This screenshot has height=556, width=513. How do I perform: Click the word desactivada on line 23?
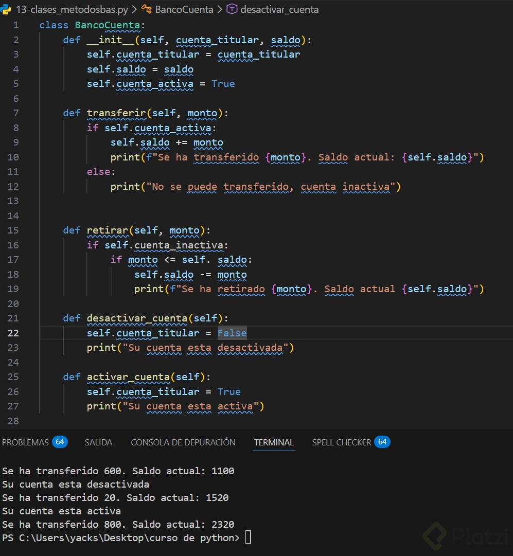point(250,348)
